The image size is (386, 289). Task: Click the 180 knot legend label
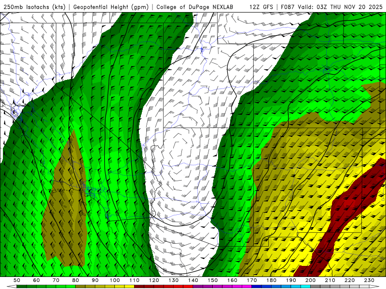point(272,280)
